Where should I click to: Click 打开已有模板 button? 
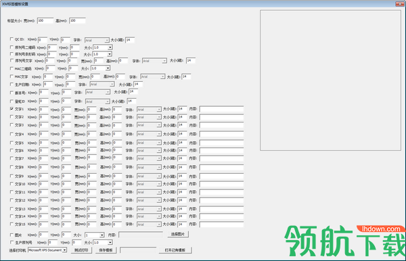click(x=175, y=250)
